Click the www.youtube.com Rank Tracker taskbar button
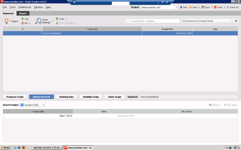Screen dimensions: 241x150 [x=79, y=148]
